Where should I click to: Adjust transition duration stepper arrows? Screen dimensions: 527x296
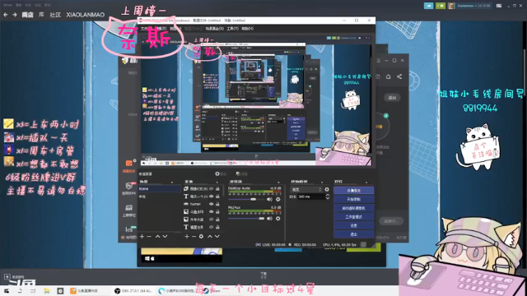tap(328, 197)
